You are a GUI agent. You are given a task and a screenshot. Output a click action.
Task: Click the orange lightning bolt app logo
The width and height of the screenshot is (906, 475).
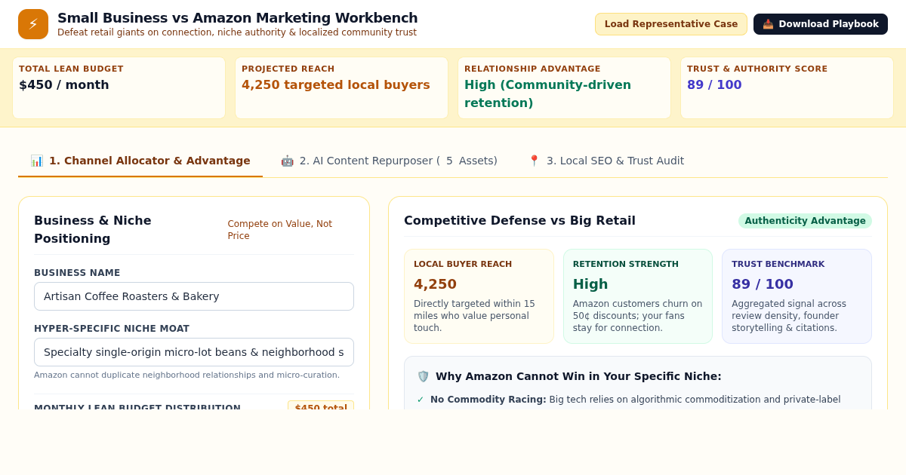(33, 24)
